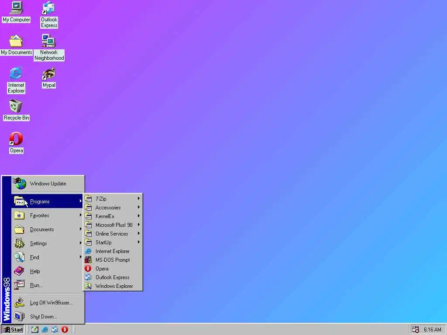Click the Favorites star folder icon

(x=19, y=215)
